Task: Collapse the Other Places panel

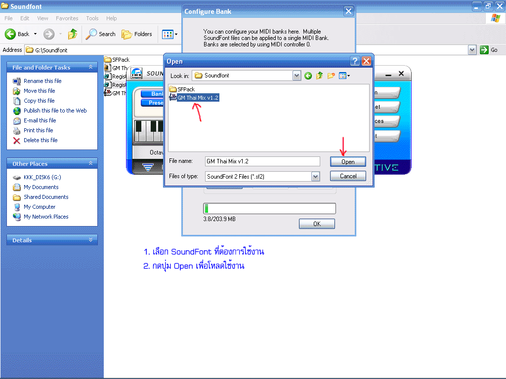Action: [x=91, y=163]
